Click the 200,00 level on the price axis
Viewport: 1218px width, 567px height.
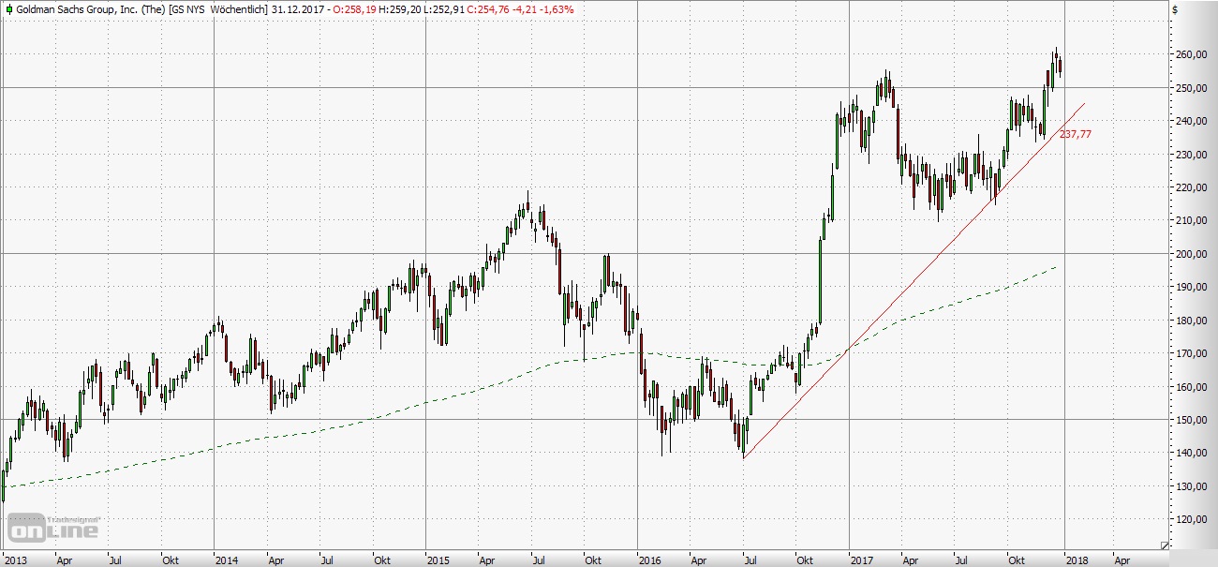pyautogui.click(x=1194, y=254)
